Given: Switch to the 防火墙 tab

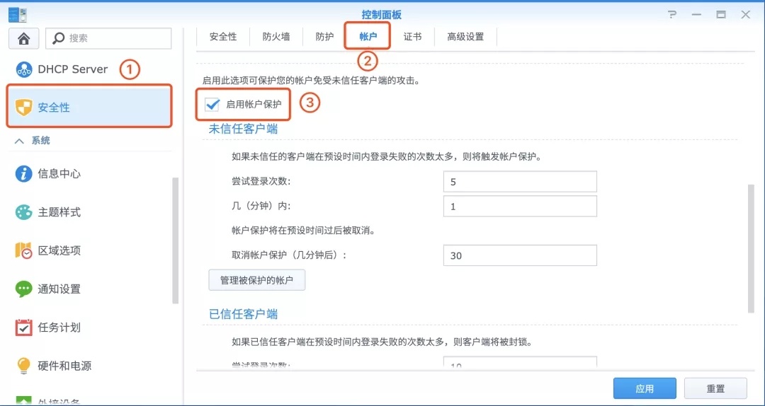Looking at the screenshot, I should pyautogui.click(x=276, y=37).
